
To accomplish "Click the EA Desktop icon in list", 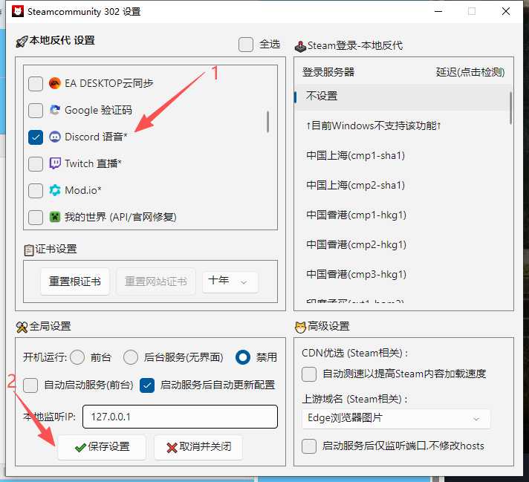I will 55,84.
